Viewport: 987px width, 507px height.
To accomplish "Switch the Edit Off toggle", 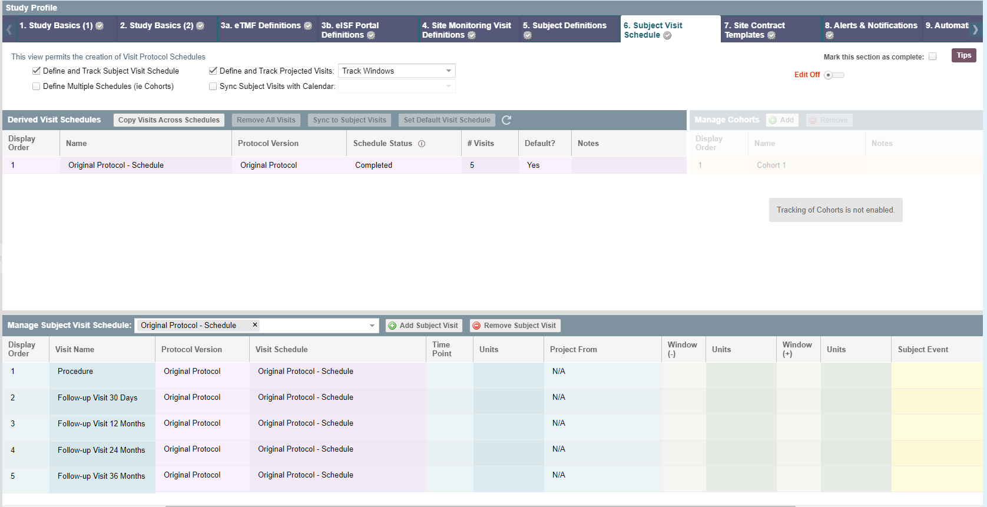I will (x=834, y=75).
